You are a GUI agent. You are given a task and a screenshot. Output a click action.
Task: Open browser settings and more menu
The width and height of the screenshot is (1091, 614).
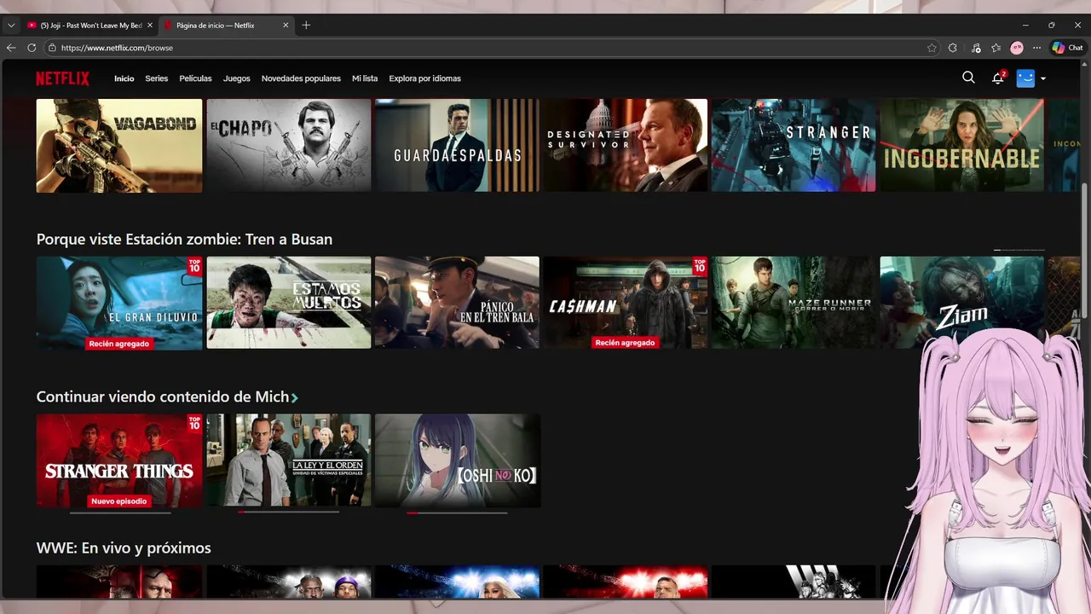(1036, 48)
